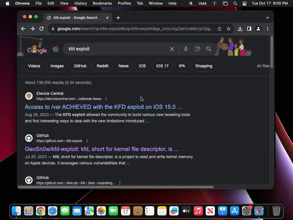Switch to News results
Viewport: 293px width, 220px height.
(124, 66)
